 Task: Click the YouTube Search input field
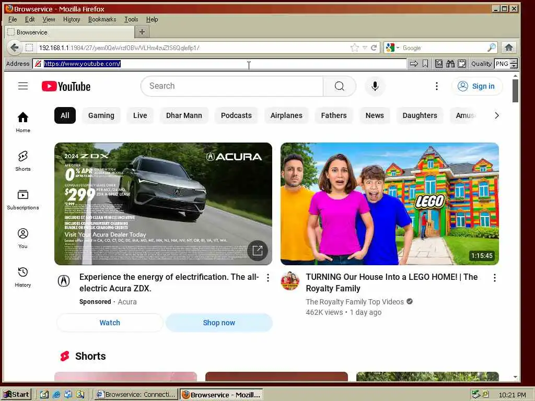coord(232,86)
